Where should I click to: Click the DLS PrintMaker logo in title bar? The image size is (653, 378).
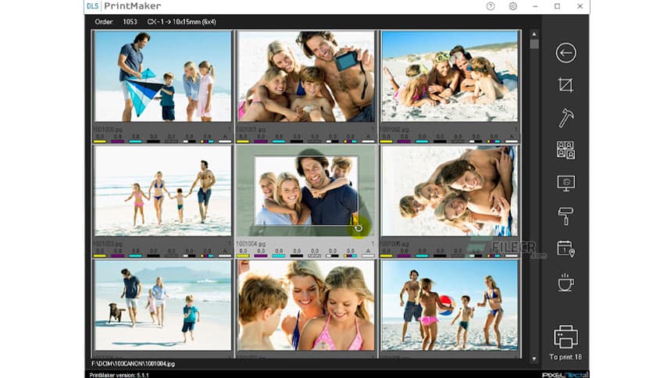click(123, 6)
